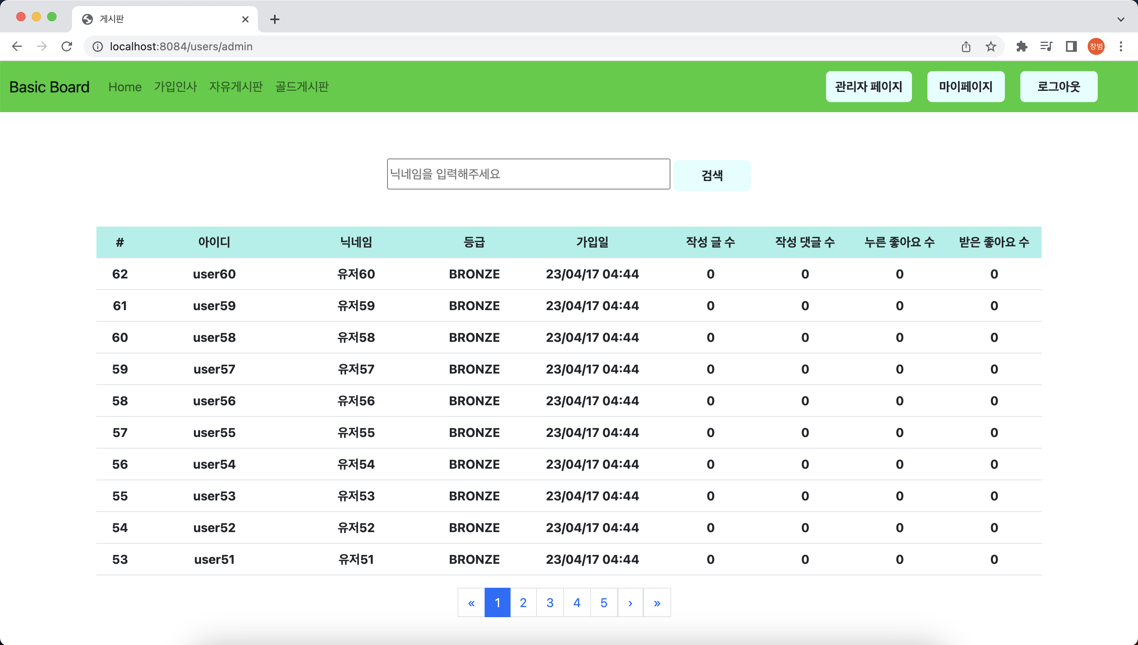Click the 검색 search button
The image size is (1138, 645).
pyautogui.click(x=712, y=176)
